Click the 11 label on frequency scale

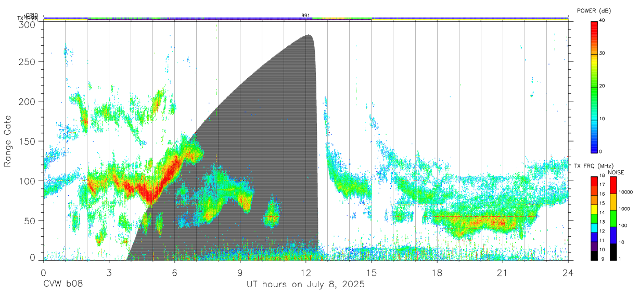tap(602, 240)
